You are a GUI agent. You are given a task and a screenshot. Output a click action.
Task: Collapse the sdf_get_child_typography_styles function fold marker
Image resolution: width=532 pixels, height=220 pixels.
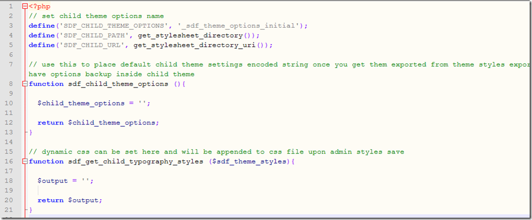[24, 162]
